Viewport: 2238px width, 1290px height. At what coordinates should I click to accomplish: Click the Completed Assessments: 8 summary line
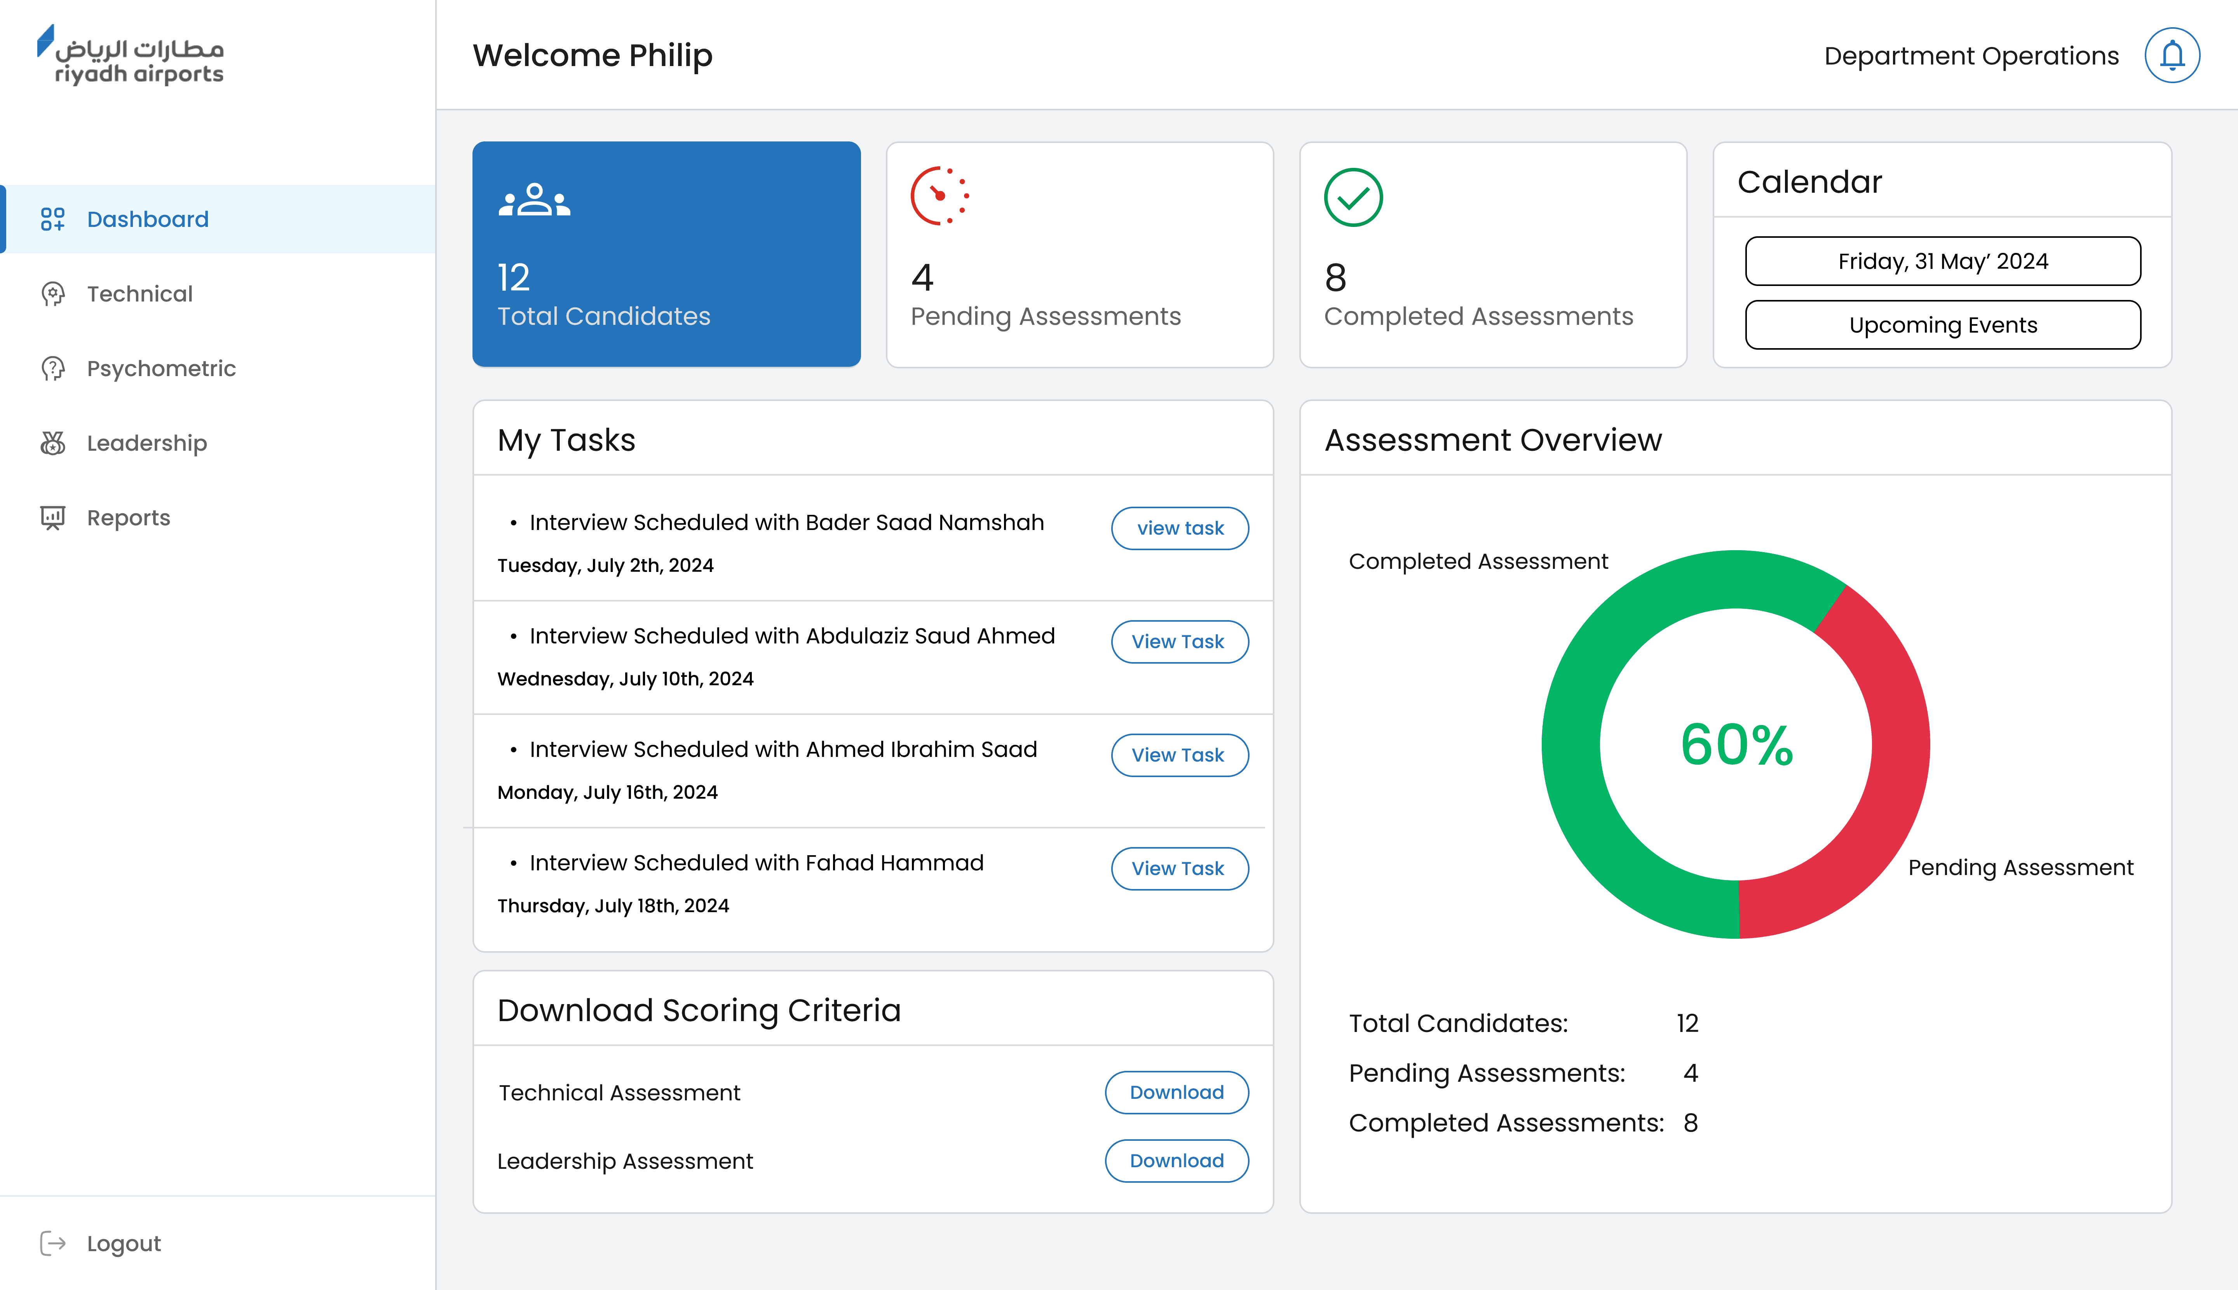(1524, 1123)
